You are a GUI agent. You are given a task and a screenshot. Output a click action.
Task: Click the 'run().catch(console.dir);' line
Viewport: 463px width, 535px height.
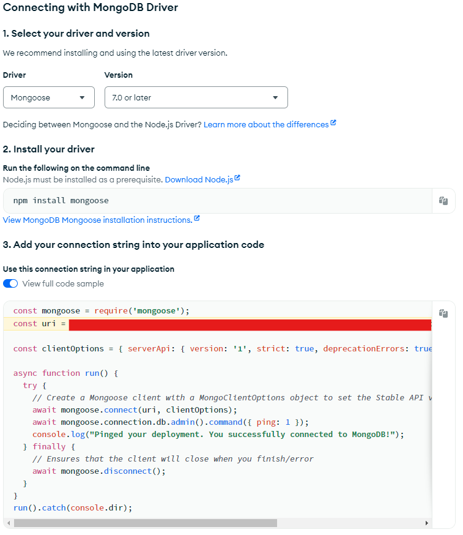73,508
